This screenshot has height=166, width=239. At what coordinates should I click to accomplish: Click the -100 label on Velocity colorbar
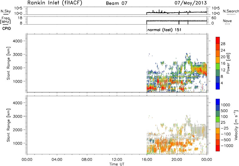coord(226,134)
